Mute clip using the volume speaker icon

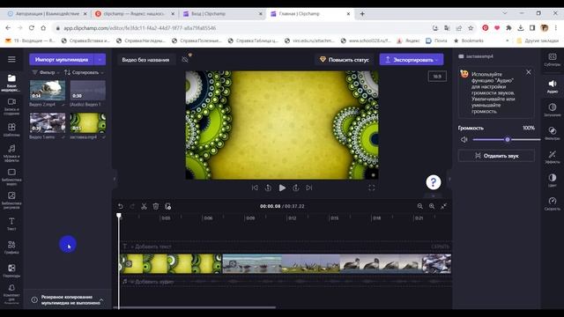tap(464, 139)
